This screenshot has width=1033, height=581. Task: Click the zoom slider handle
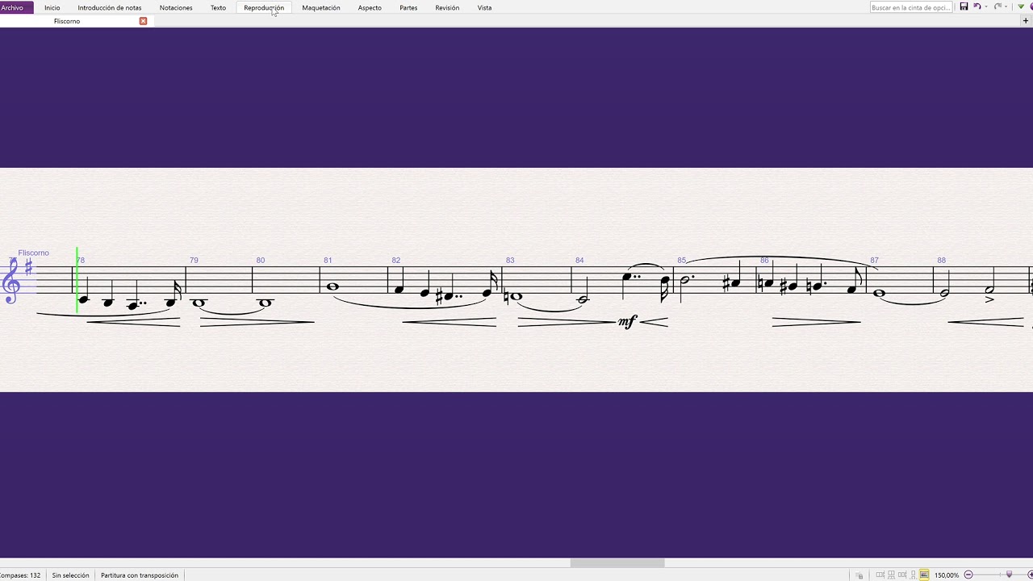click(x=1009, y=574)
